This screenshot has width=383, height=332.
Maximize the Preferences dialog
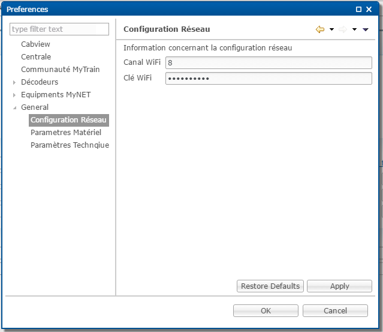358,9
